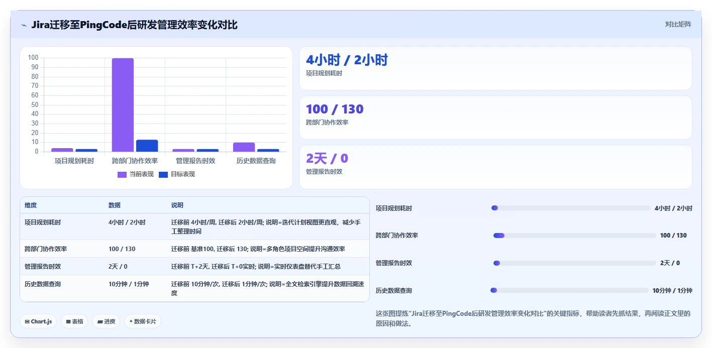Click the summary paragraph 这张图提炼

533,318
